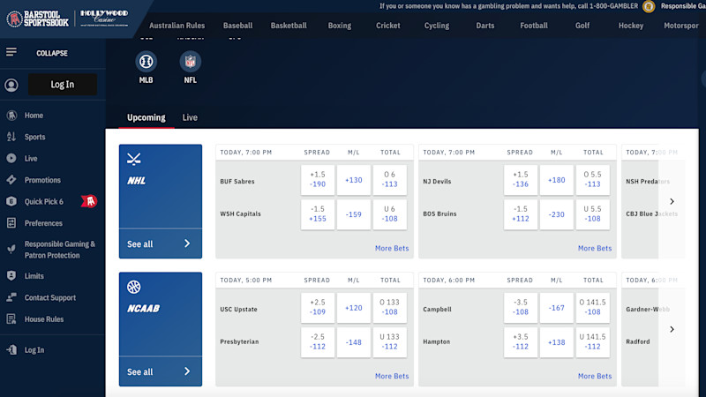The width and height of the screenshot is (706, 397).
Task: Click the Promotions tag icon
Action: click(11, 180)
